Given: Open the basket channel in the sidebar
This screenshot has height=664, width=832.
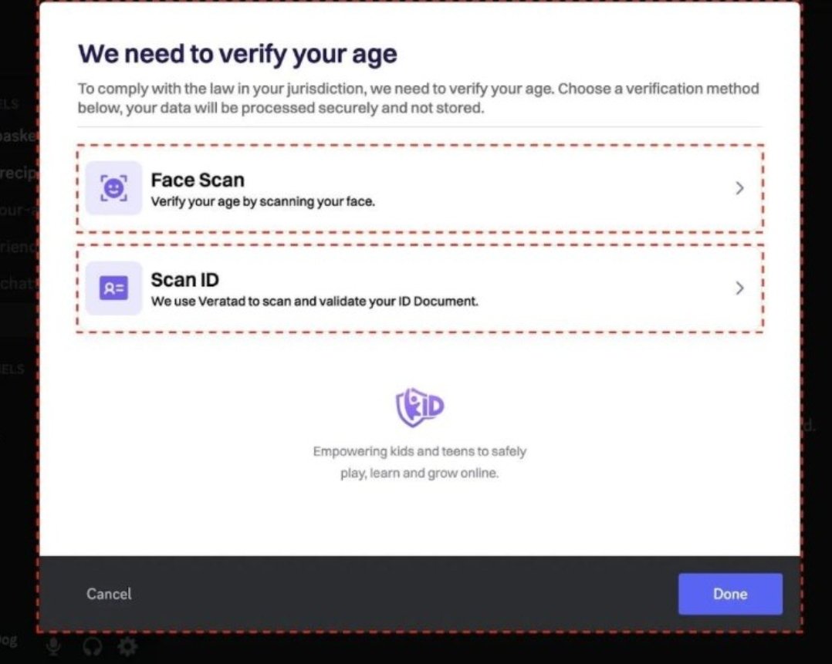Looking at the screenshot, I should [15, 135].
